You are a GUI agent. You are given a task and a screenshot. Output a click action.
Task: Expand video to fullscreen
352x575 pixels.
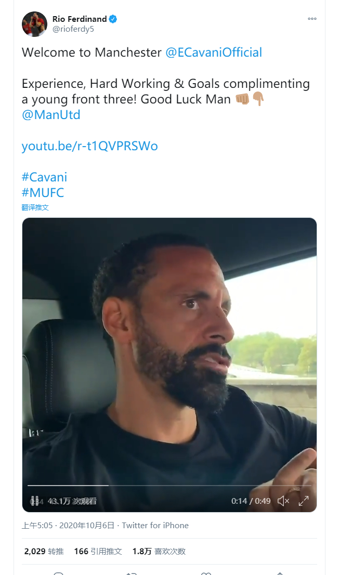(x=304, y=501)
